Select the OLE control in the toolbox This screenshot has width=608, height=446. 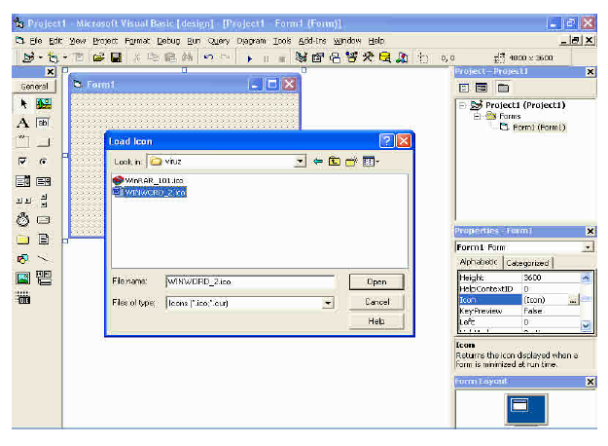23,298
